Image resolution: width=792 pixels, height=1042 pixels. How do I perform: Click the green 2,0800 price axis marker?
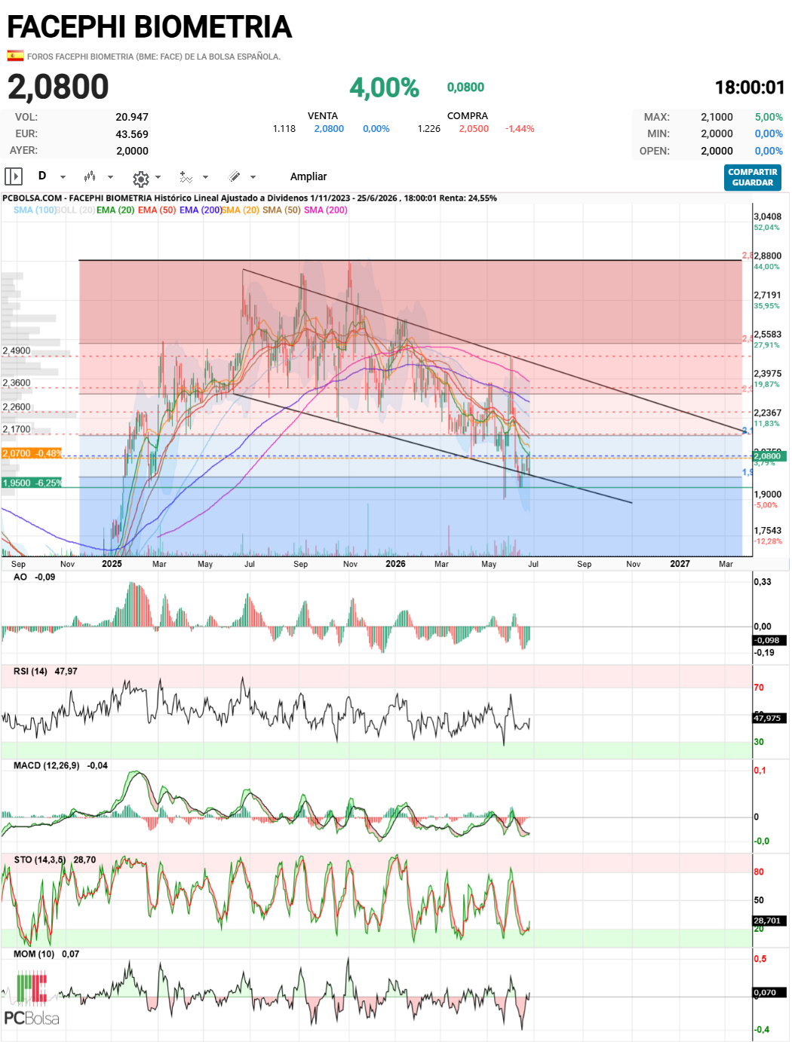click(769, 456)
